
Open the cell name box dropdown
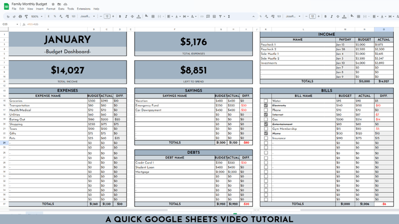pos(17,24)
